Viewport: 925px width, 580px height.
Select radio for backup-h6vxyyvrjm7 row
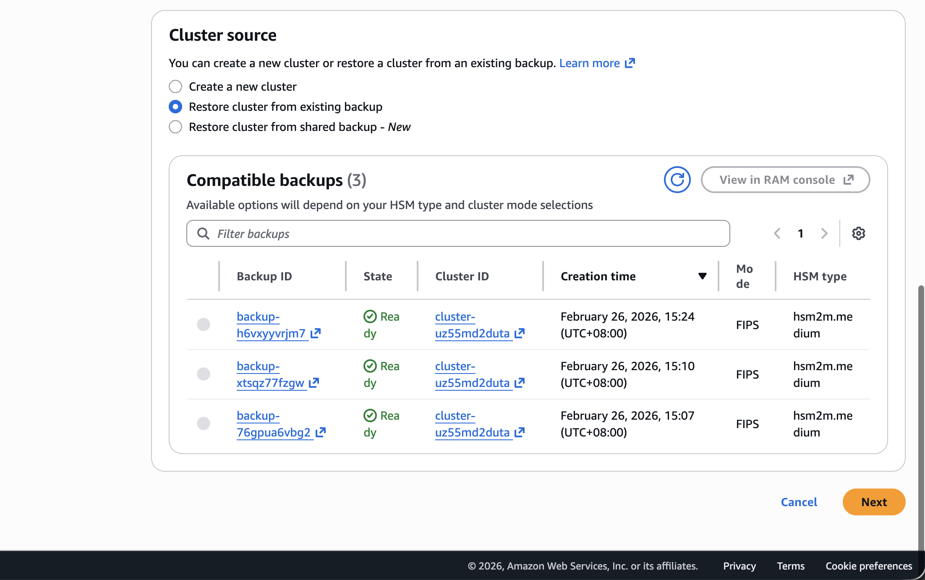(204, 324)
